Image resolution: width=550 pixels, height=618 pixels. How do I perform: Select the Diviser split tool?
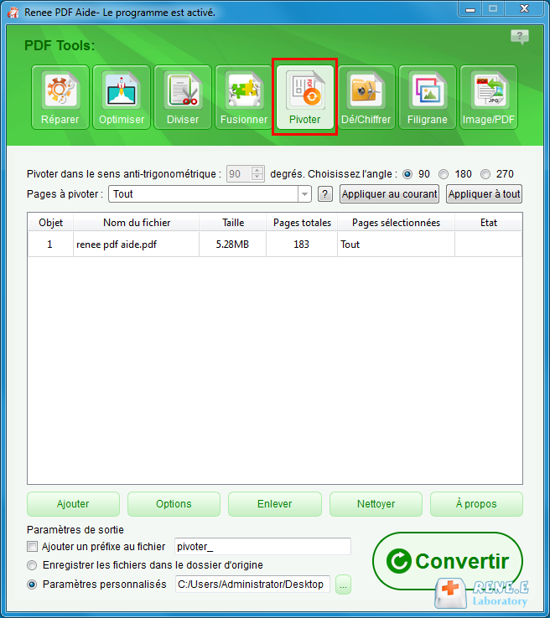183,97
